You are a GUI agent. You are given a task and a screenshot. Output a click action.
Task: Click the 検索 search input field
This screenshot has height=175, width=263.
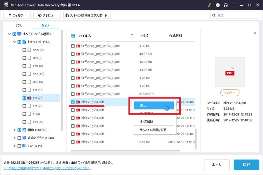click(x=235, y=15)
